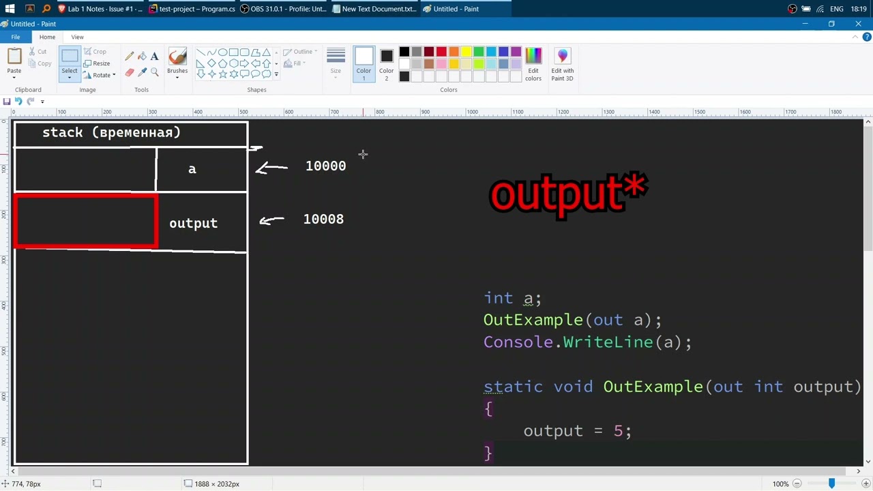This screenshot has width=873, height=491.
Task: Choose the Pentagon shape
Action: 222,63
